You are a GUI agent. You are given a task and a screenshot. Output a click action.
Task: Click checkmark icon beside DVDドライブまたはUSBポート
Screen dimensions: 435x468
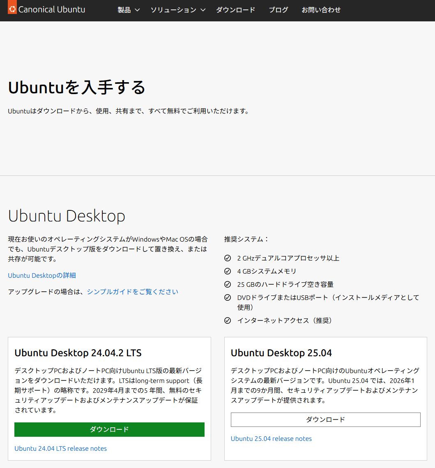click(227, 297)
